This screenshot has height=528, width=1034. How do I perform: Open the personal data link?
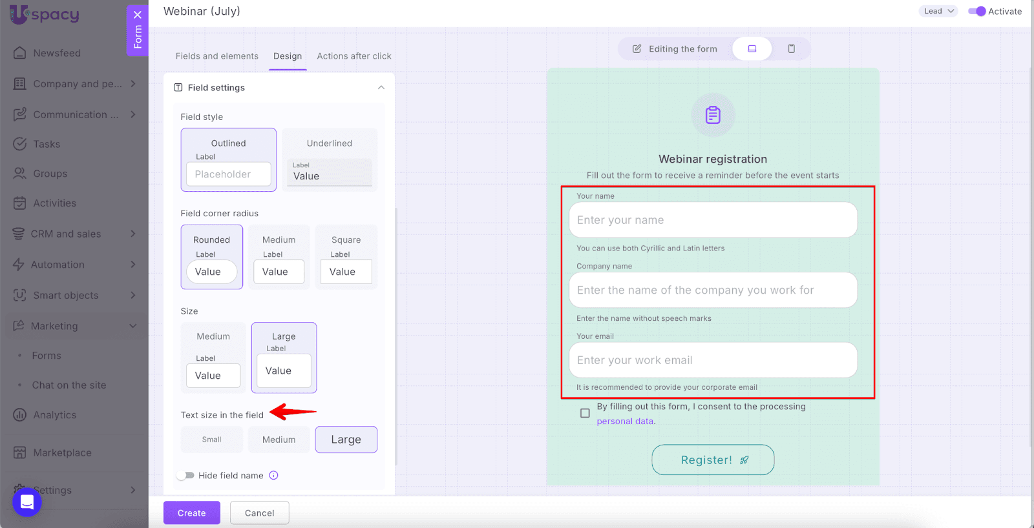coord(624,421)
